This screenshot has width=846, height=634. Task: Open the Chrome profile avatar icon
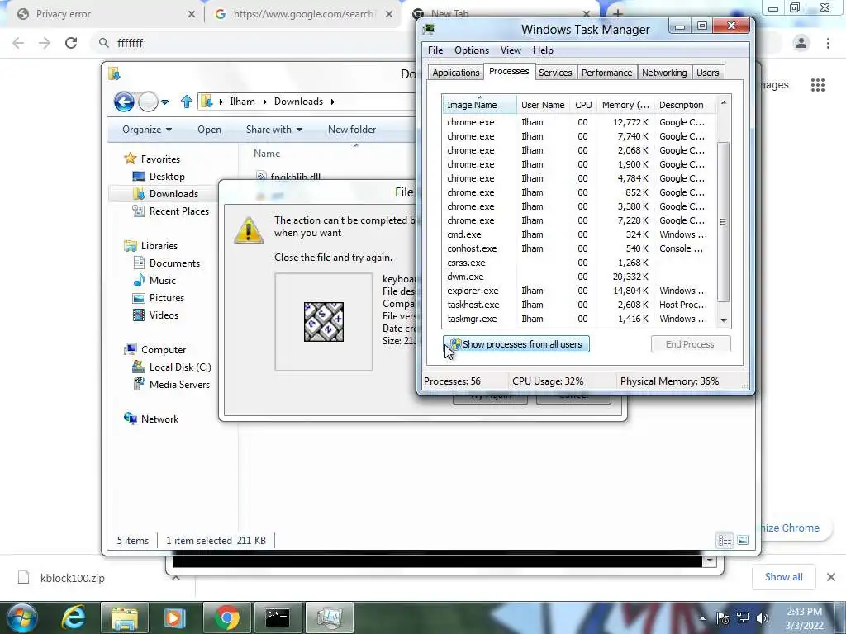tap(801, 43)
